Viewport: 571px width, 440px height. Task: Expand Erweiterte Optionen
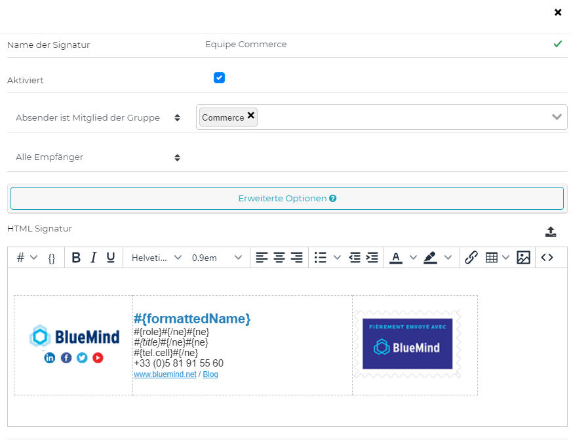286,198
